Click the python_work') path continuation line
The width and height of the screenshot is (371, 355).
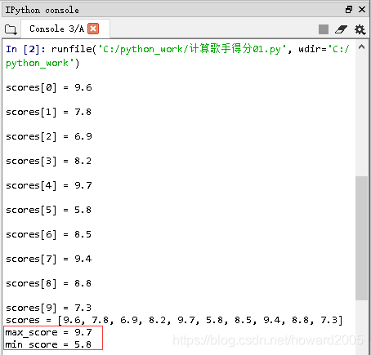pos(42,64)
